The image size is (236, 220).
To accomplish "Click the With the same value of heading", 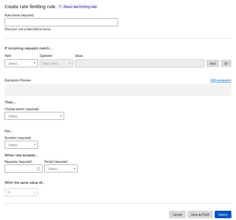I will pyautogui.click(x=25, y=182).
